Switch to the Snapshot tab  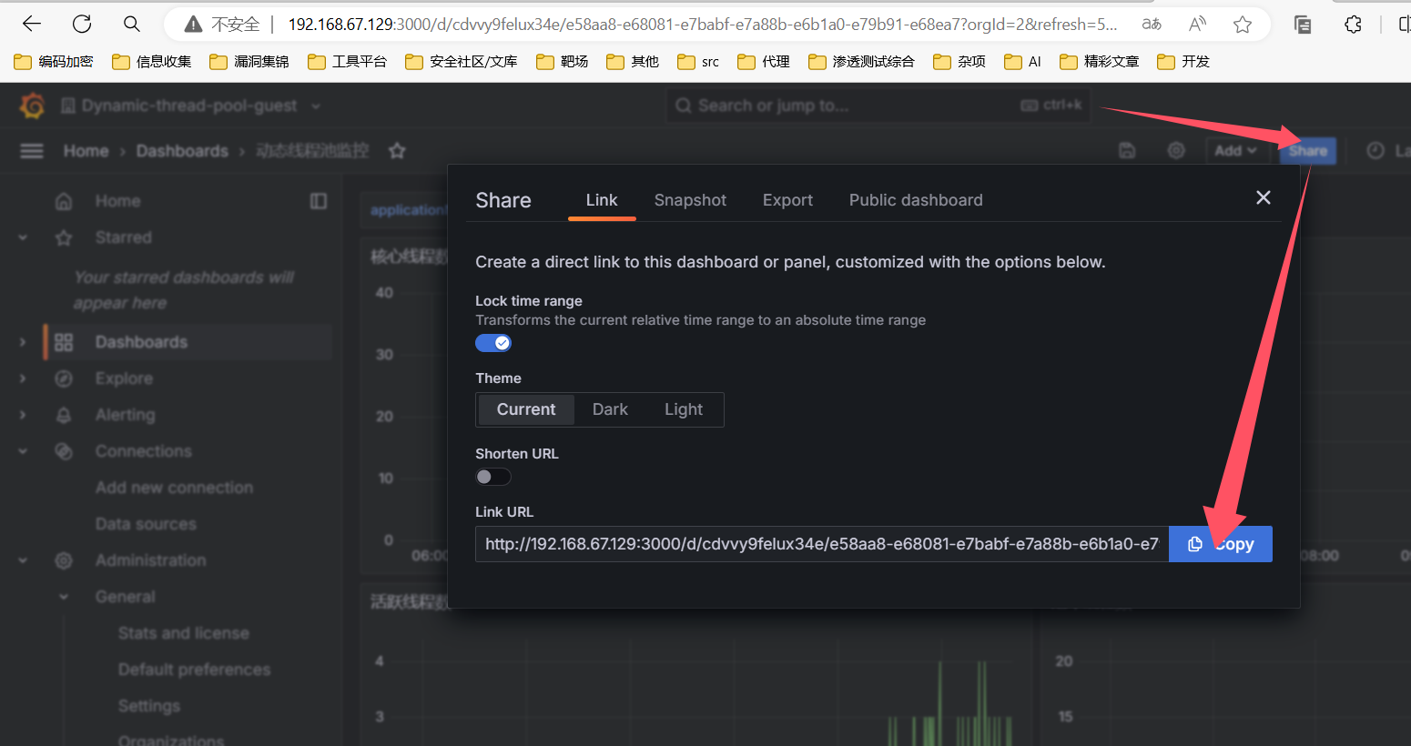pos(690,200)
